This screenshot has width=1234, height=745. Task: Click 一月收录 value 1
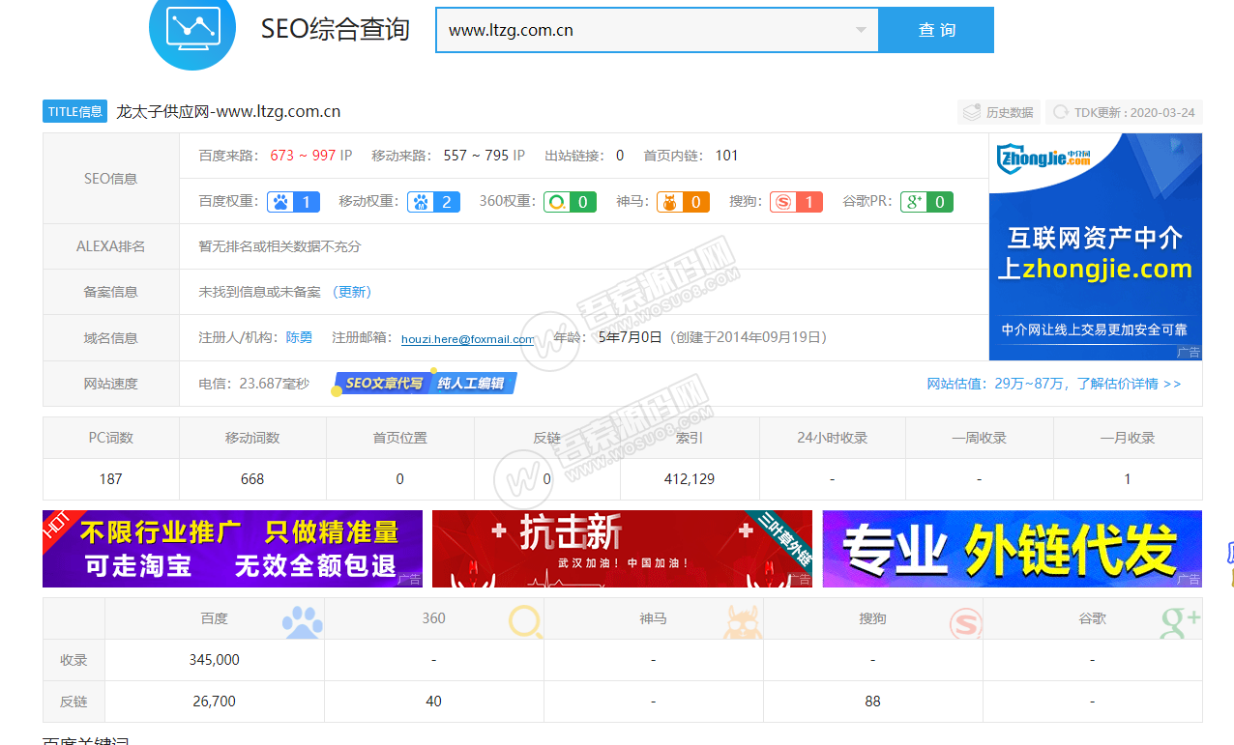[x=1128, y=479]
